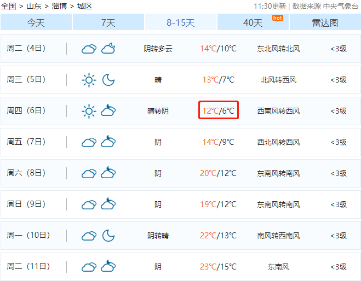Click the 19℃/12℃ temperature
This screenshot has height=281, width=361.
coord(218,204)
